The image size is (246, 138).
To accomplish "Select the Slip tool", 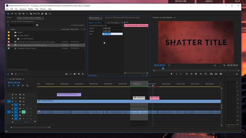I will 35,14.
